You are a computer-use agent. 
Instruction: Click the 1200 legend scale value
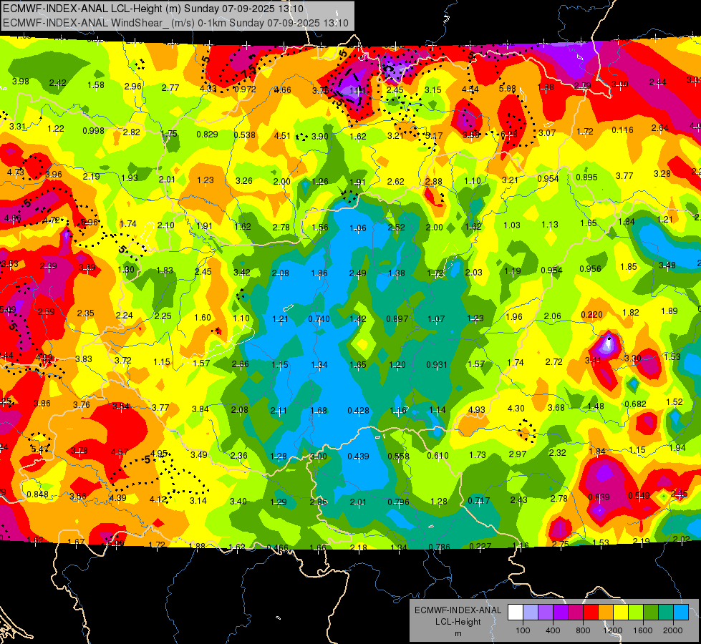(x=612, y=630)
